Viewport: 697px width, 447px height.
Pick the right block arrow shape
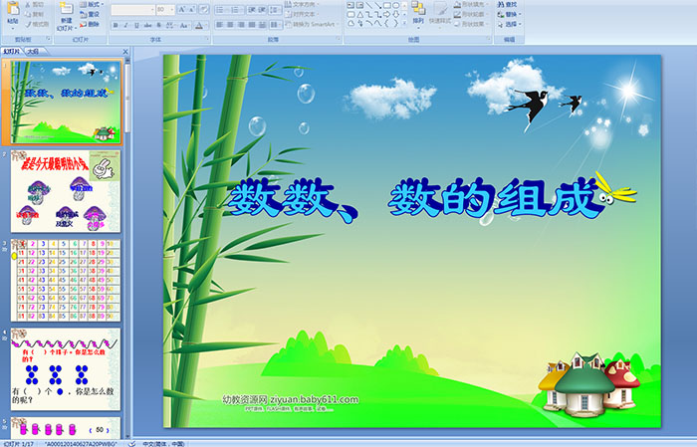(386, 14)
